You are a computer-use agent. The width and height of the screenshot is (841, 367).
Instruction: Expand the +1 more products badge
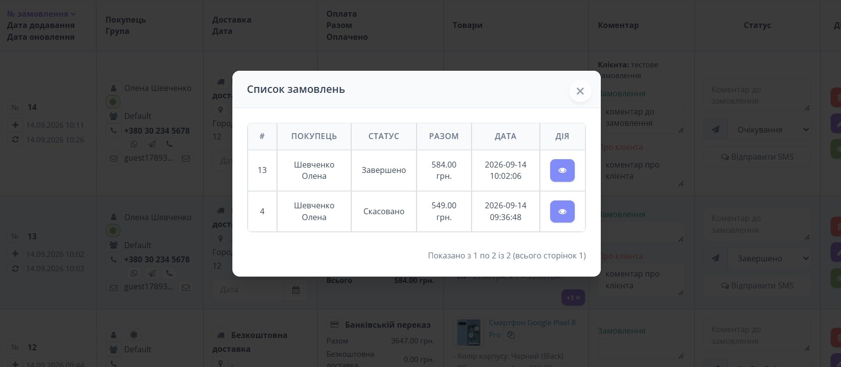point(573,297)
